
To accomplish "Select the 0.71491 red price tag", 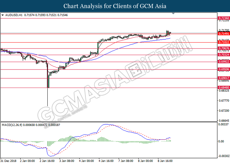I will point(223,33).
